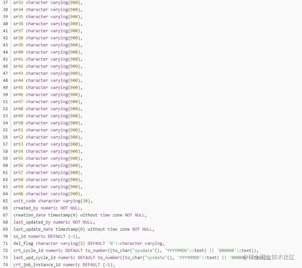Viewport: 302px width, 268px height.
Task: Click sr48 on line 52
Action: coord(18,109)
